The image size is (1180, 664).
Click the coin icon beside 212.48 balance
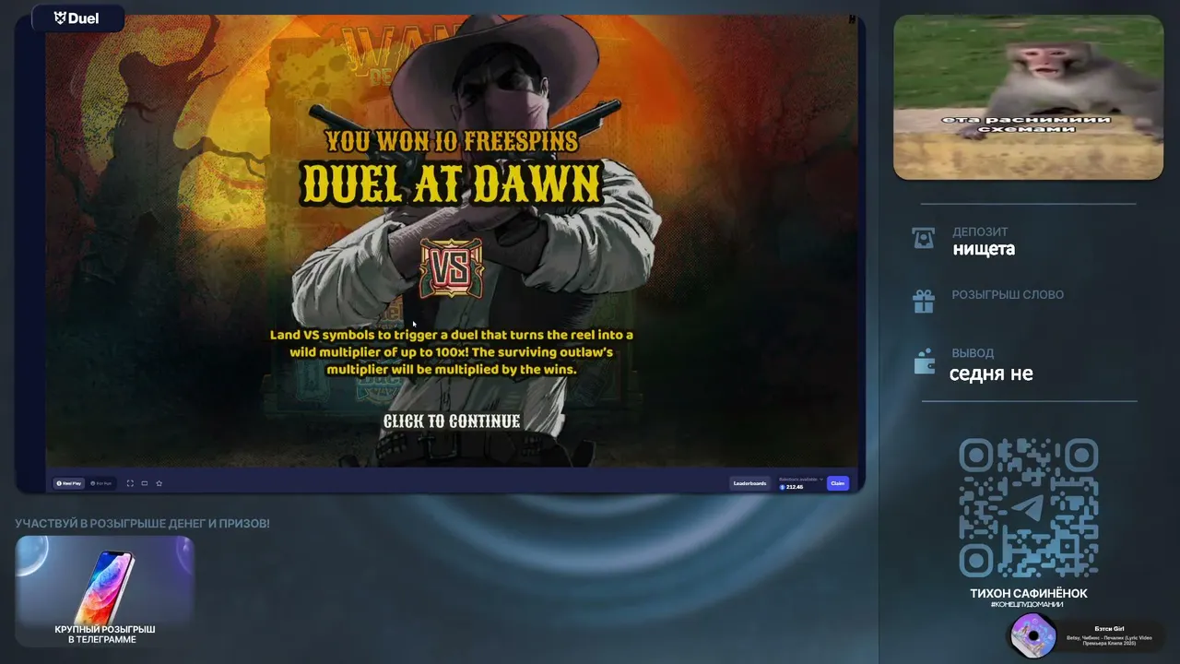(783, 487)
